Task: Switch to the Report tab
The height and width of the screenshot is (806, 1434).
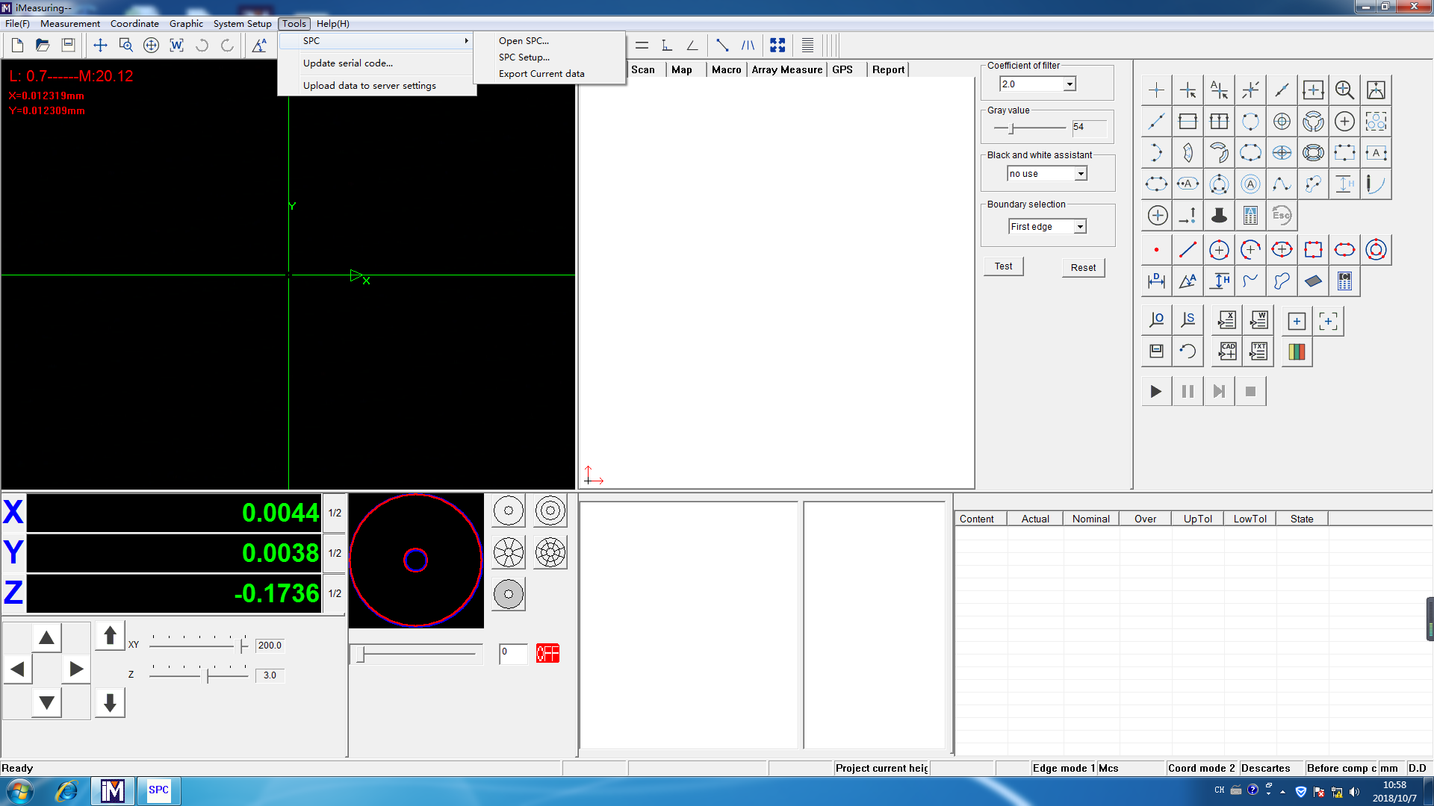Action: (887, 69)
